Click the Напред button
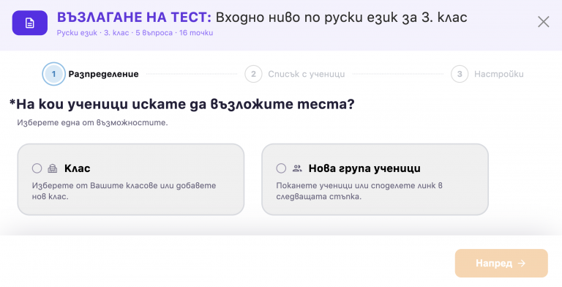This screenshot has height=287, width=562. (x=501, y=264)
